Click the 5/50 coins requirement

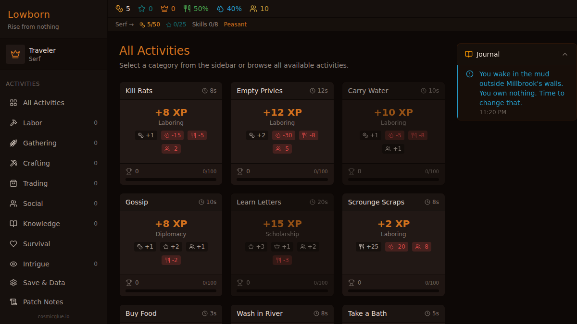(x=150, y=24)
